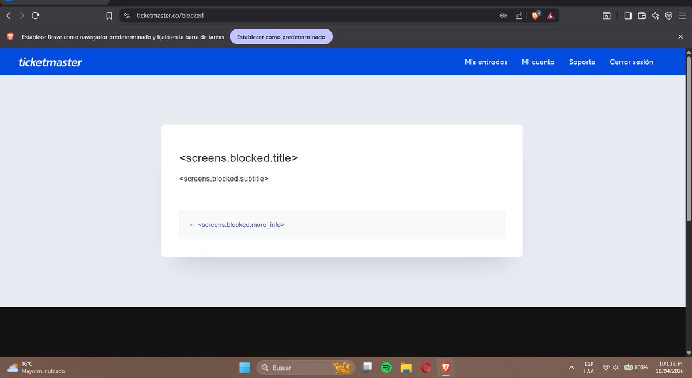Click the browser forward arrow
Viewport: 692px width, 378px height.
pyautogui.click(x=22, y=16)
